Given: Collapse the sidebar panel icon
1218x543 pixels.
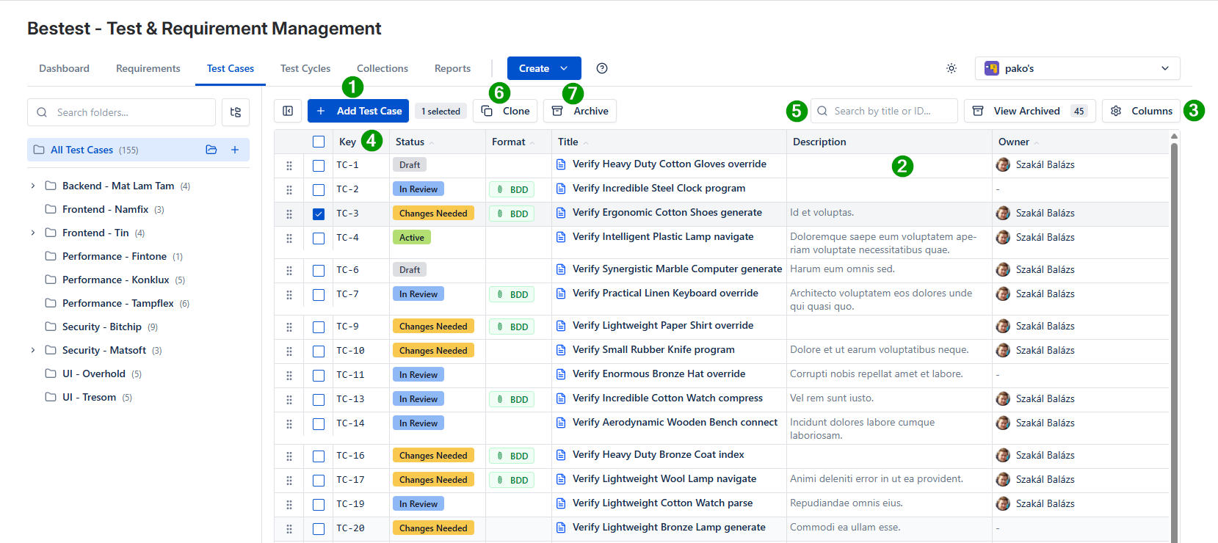Looking at the screenshot, I should click(288, 111).
